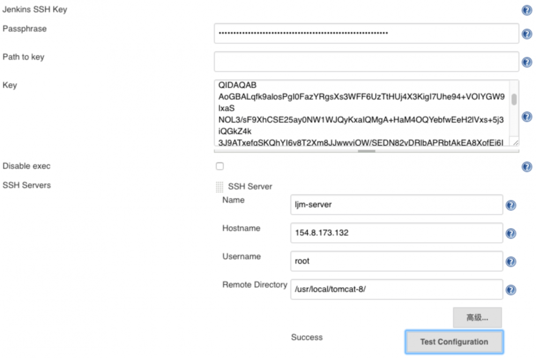
Task: Open help beside the Name field
Action: [511, 205]
